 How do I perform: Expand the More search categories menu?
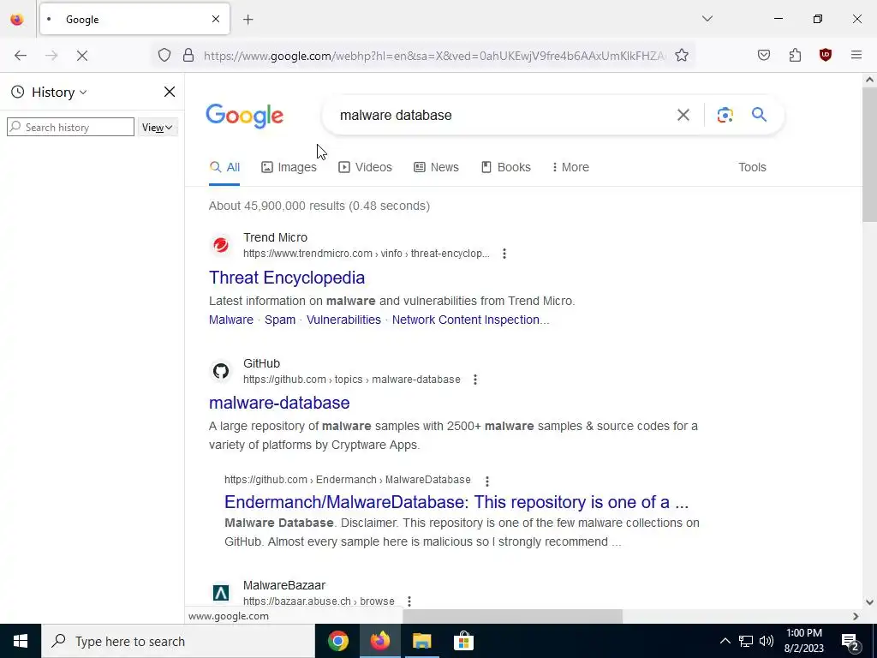point(570,167)
